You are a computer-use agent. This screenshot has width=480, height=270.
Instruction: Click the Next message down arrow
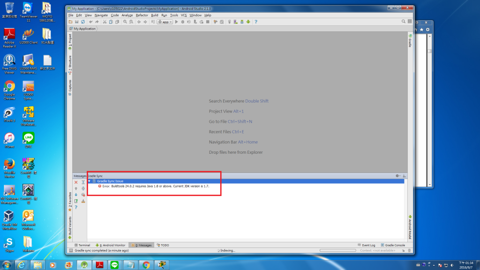(x=76, y=195)
